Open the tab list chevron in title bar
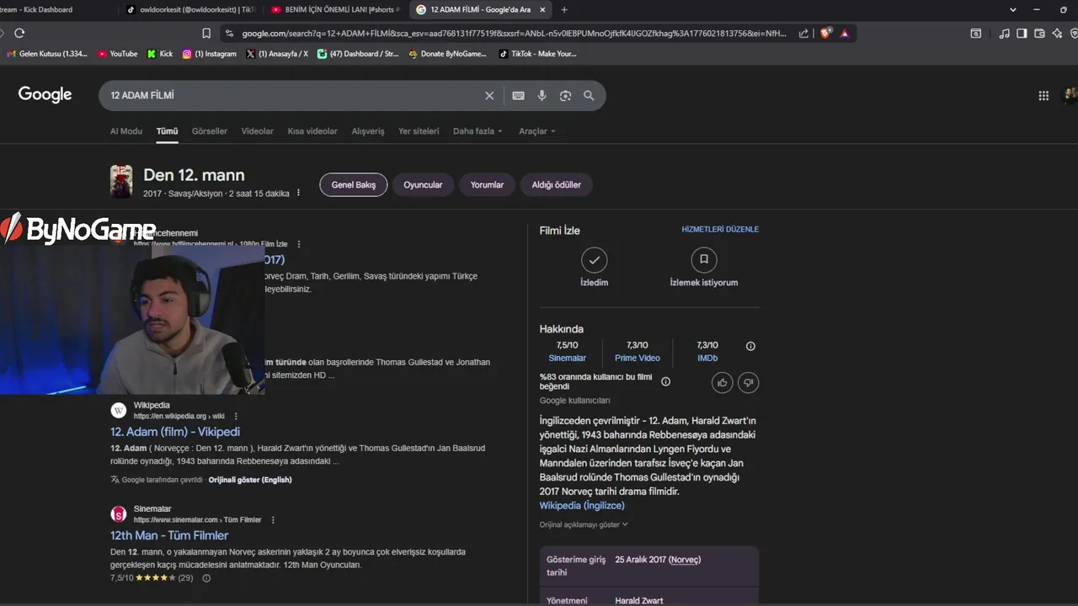Screen dimensions: 1078x606 1012,9
